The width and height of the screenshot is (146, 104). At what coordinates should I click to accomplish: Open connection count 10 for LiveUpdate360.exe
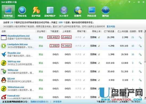(x=133, y=46)
